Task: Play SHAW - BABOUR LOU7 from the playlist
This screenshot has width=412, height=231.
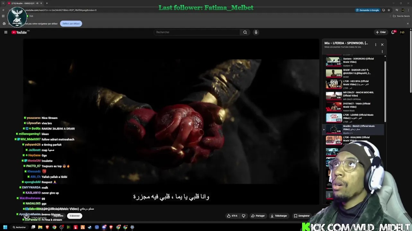Action: tap(354, 73)
